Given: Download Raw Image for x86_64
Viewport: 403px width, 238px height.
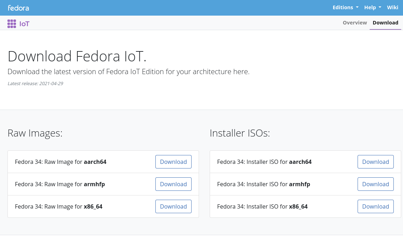Looking at the screenshot, I should coord(173,206).
